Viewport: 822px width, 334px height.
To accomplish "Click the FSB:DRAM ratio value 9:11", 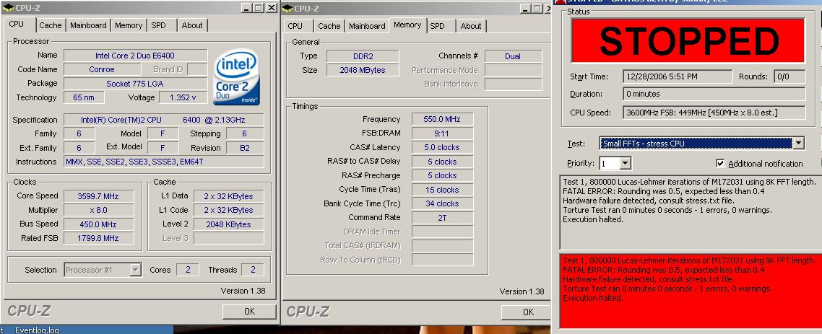I will click(x=443, y=133).
